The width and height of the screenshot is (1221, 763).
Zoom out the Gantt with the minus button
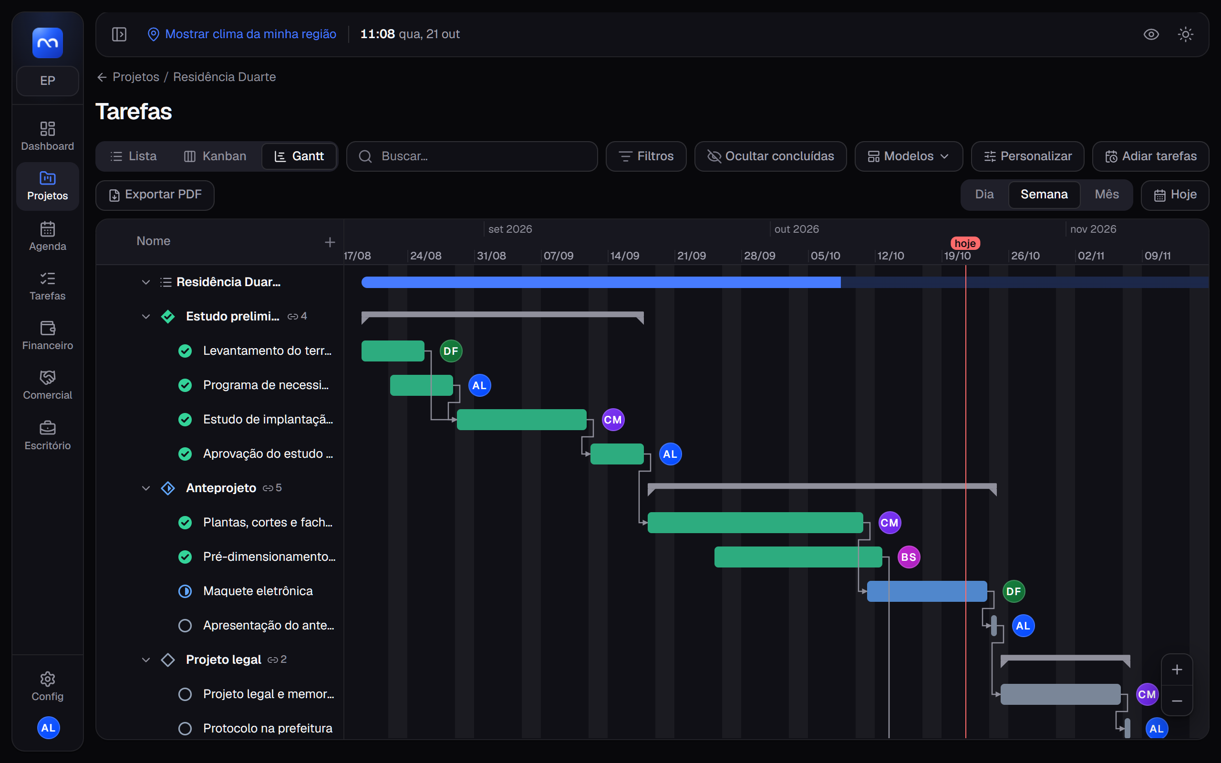(x=1177, y=701)
